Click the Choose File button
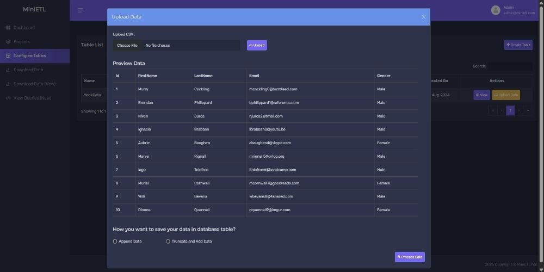 127,46
